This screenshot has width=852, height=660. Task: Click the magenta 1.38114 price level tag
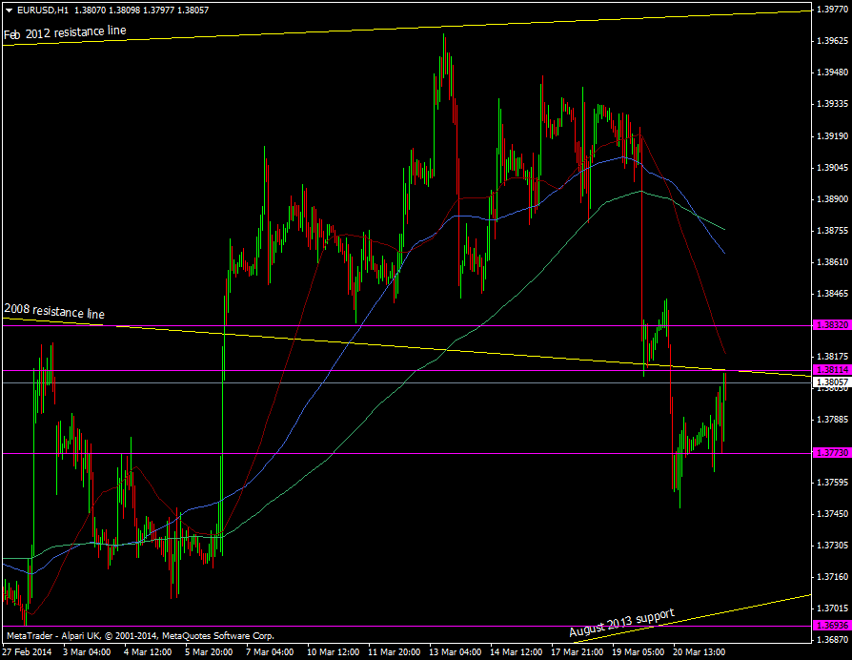click(x=831, y=370)
